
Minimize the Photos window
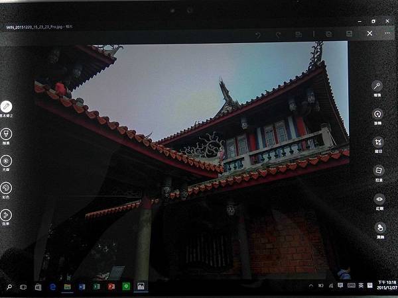coord(360,22)
